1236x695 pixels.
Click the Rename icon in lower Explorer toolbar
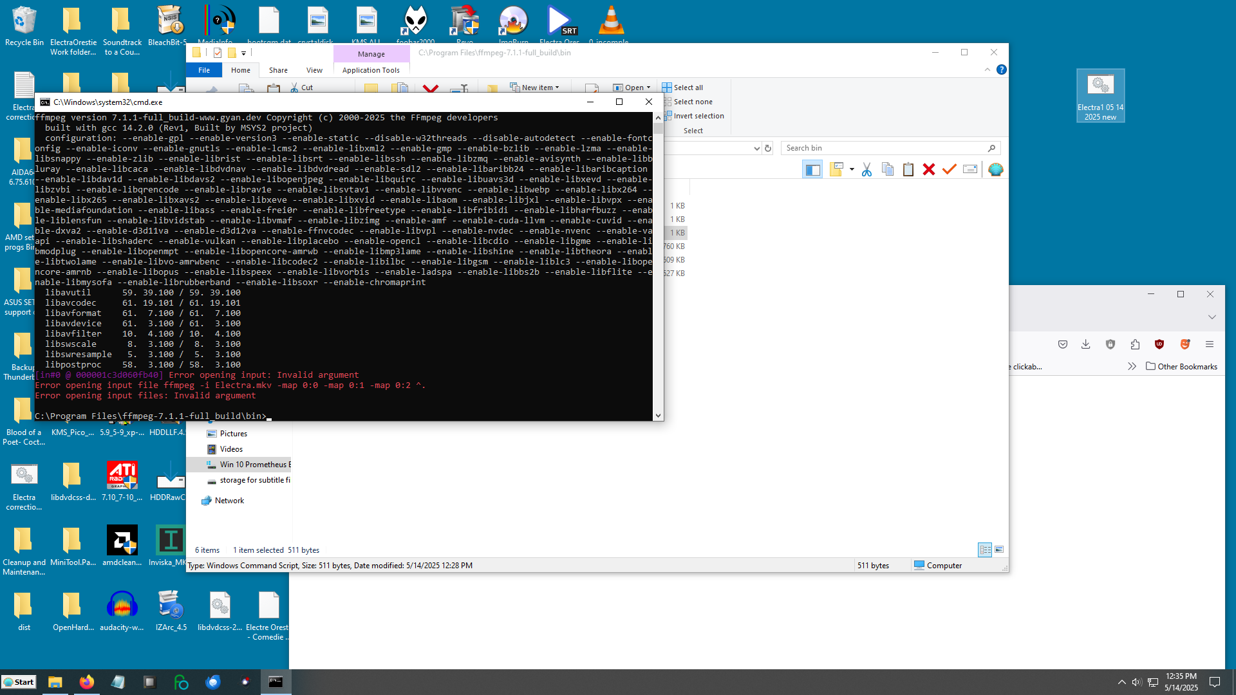(x=970, y=169)
